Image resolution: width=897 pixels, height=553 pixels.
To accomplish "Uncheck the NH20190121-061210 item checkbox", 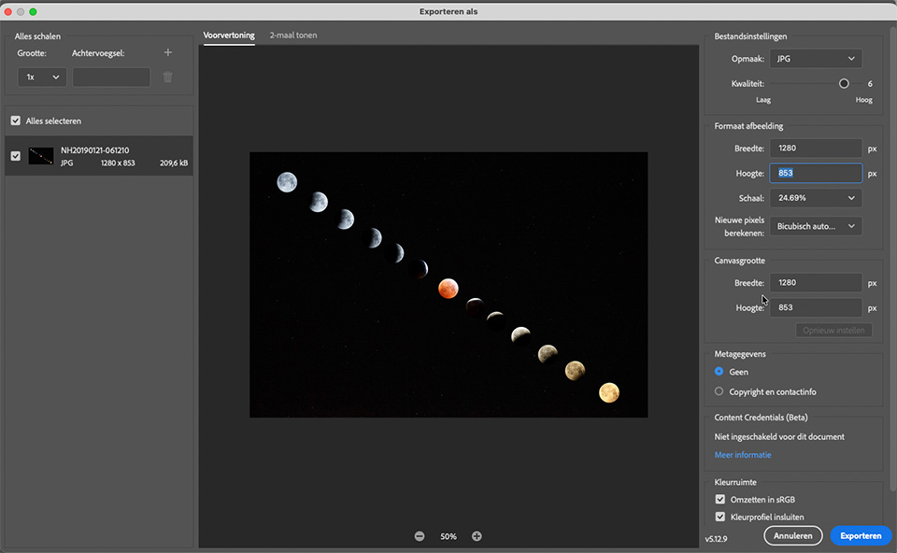I will point(16,156).
